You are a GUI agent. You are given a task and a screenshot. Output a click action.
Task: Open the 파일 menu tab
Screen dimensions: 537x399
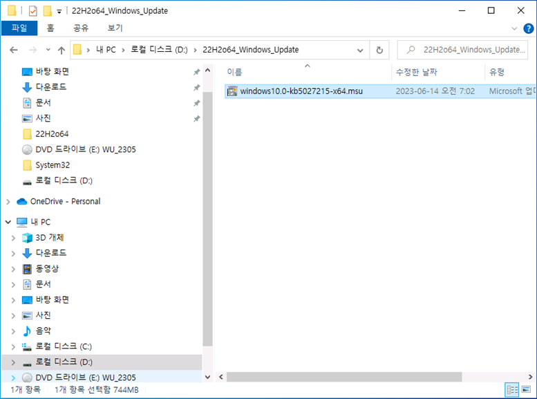pyautogui.click(x=19, y=28)
